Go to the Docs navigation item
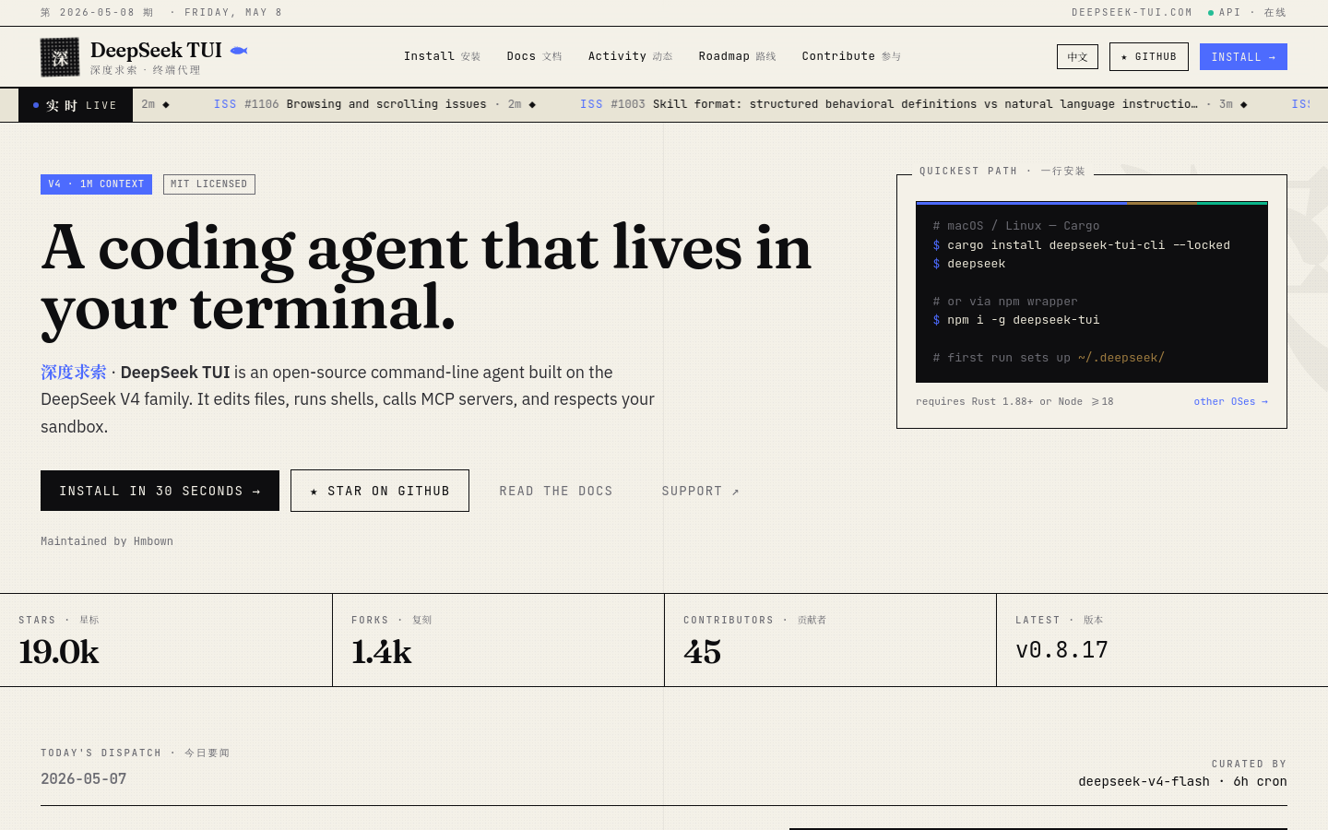 tap(534, 56)
